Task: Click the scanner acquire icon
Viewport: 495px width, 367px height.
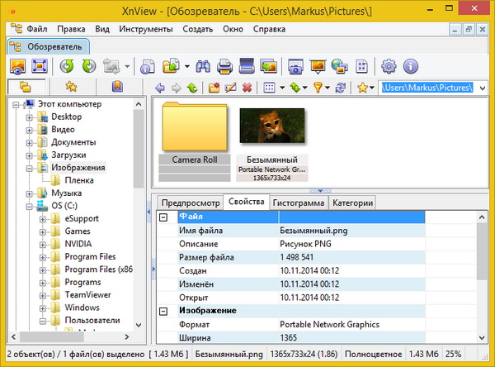Action: click(246, 65)
